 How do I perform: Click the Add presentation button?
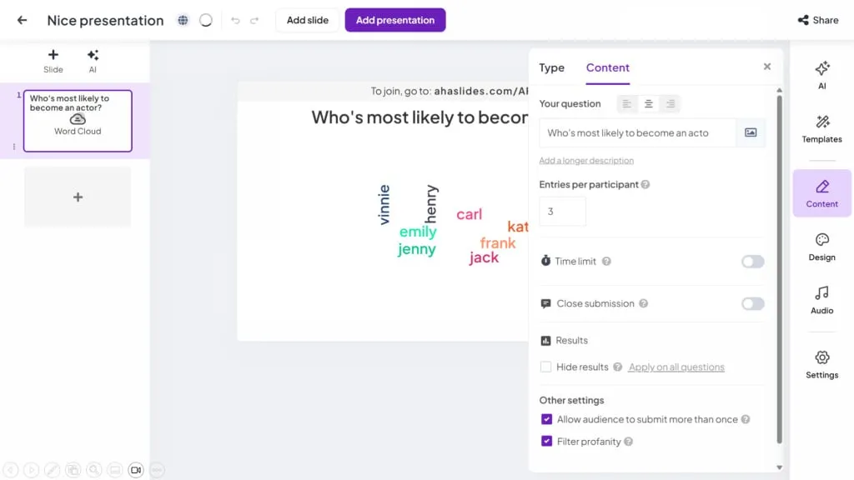[x=395, y=20]
